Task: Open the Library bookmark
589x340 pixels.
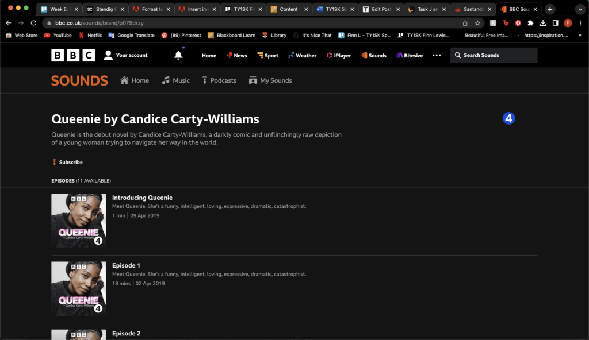Action: coord(274,35)
